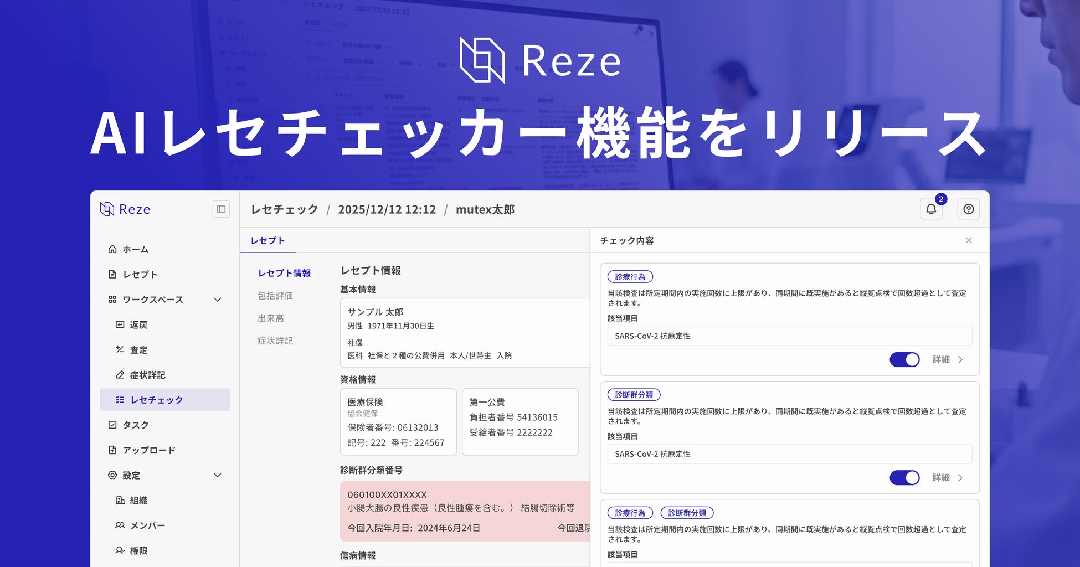Open 詳細 on the 診療行為 check card

[x=948, y=359]
